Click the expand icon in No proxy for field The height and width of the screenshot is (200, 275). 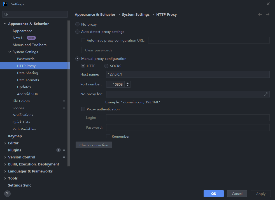click(x=266, y=94)
